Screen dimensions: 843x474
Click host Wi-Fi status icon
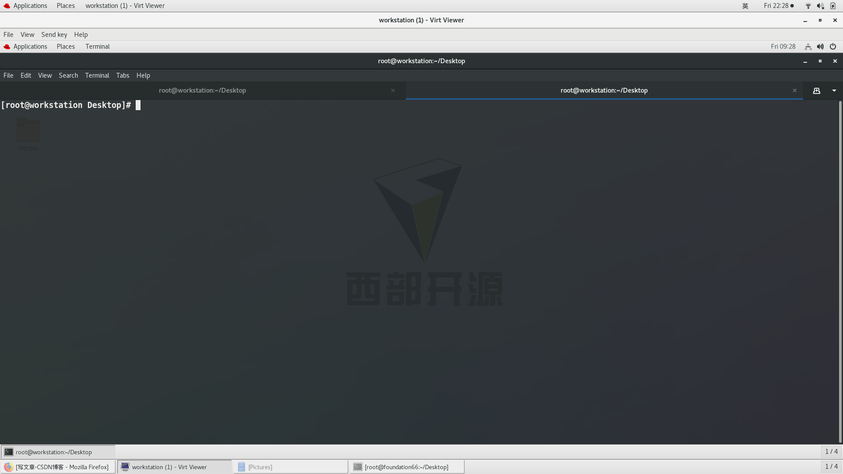point(808,6)
